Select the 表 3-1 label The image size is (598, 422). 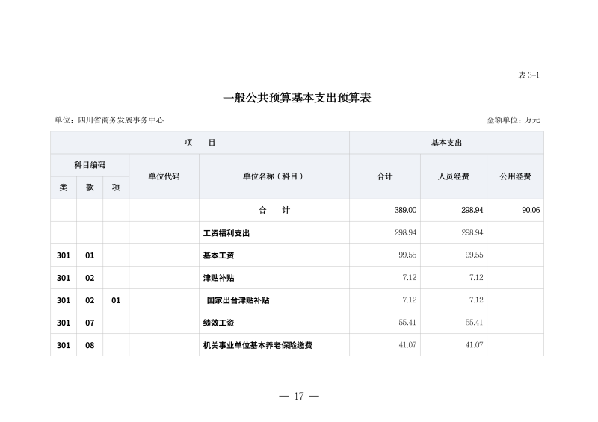click(528, 75)
